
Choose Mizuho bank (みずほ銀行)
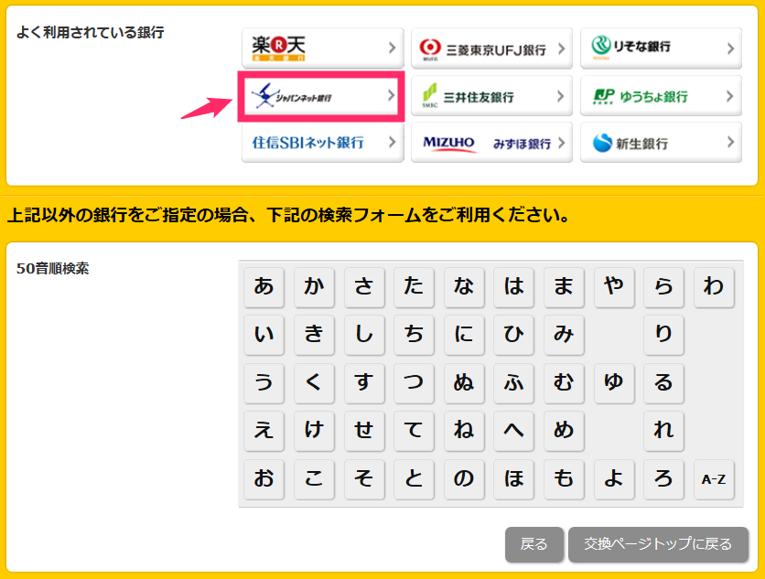(491, 143)
